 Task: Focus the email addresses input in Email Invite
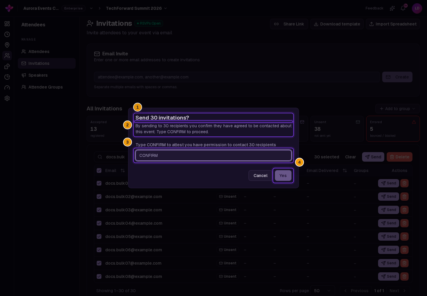pos(237,77)
